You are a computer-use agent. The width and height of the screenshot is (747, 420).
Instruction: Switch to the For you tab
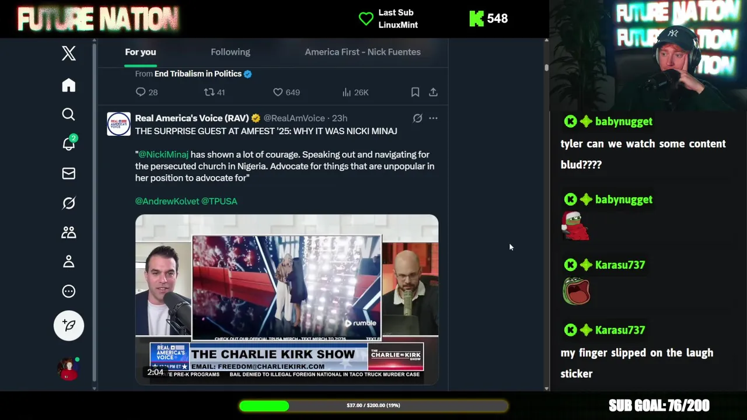click(141, 52)
